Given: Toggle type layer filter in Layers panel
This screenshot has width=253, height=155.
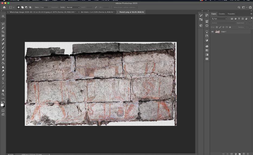Looking at the screenshot, I should point(239,19).
